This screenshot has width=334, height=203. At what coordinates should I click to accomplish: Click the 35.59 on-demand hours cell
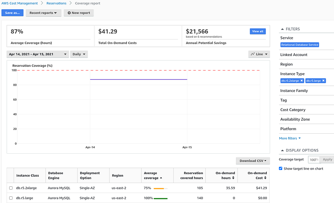(x=230, y=188)
